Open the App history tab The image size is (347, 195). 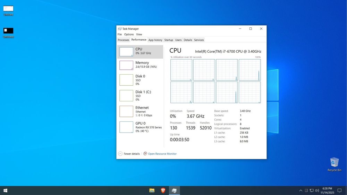(155, 40)
